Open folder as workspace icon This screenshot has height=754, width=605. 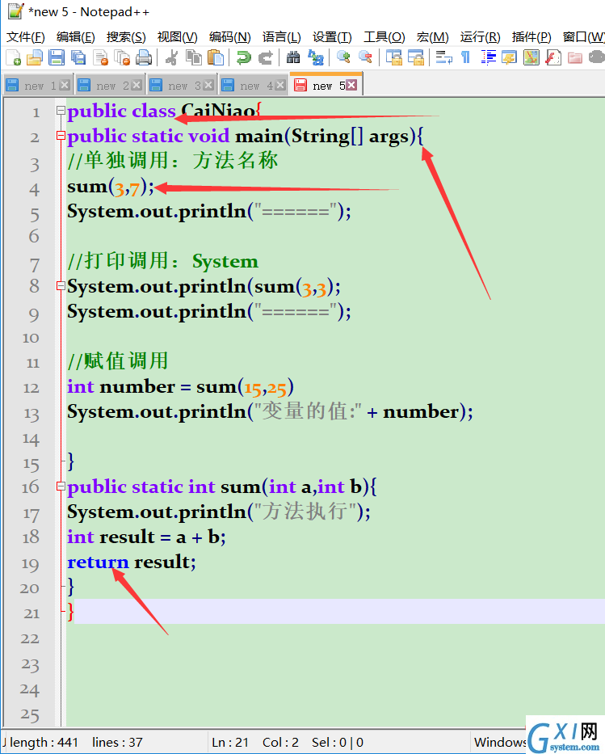(575, 57)
